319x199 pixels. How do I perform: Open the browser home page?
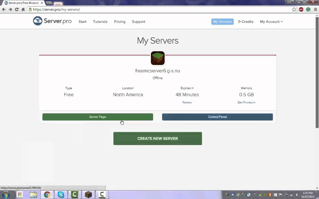pyautogui.click(x=23, y=9)
